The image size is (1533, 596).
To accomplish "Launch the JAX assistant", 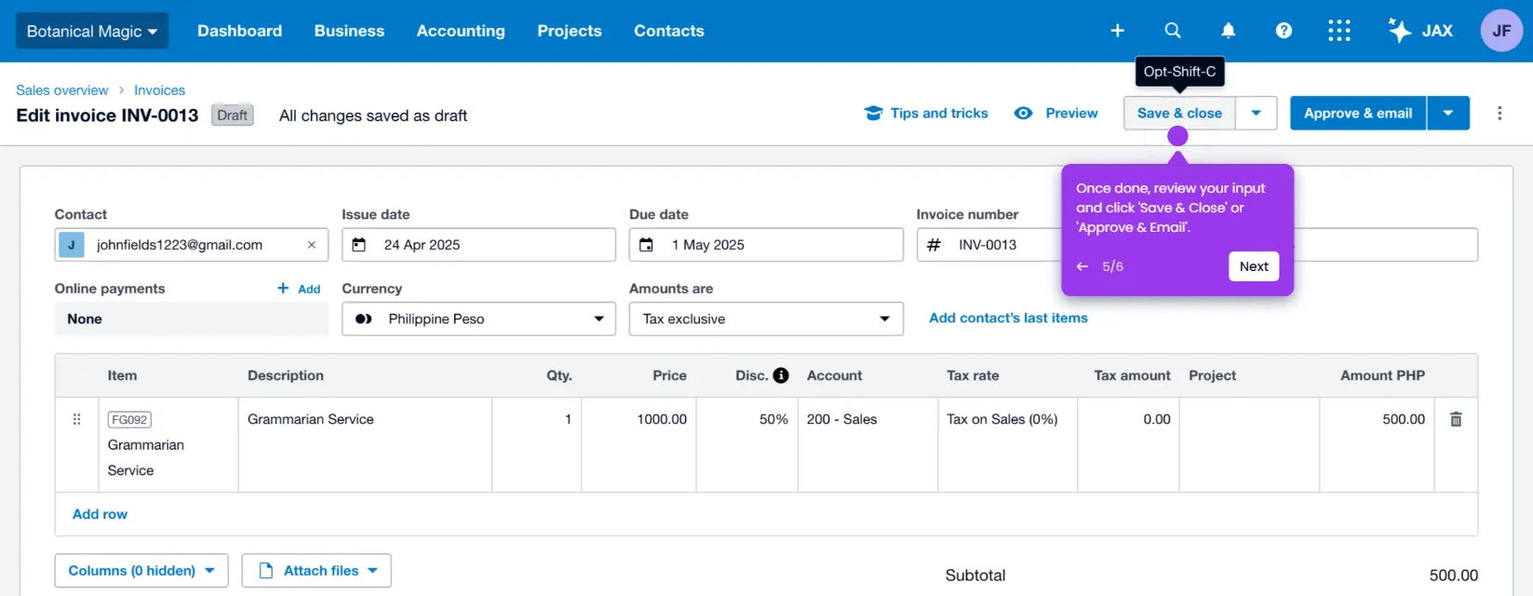I will [x=1419, y=31].
